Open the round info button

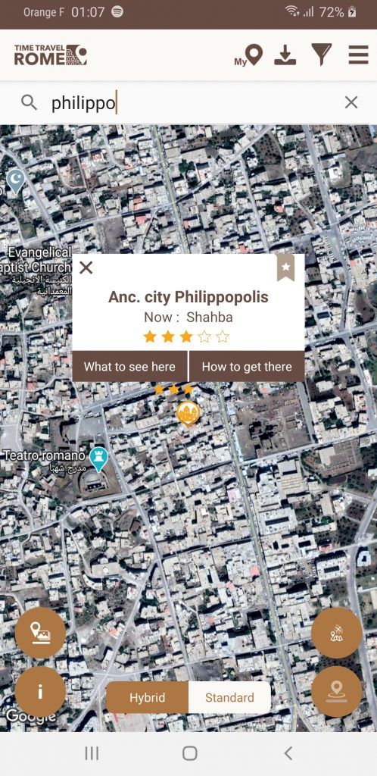[40, 692]
